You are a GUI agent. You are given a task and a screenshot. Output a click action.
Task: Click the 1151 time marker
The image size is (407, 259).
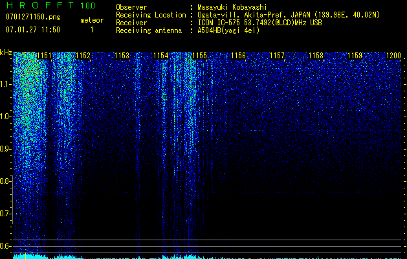44,56
